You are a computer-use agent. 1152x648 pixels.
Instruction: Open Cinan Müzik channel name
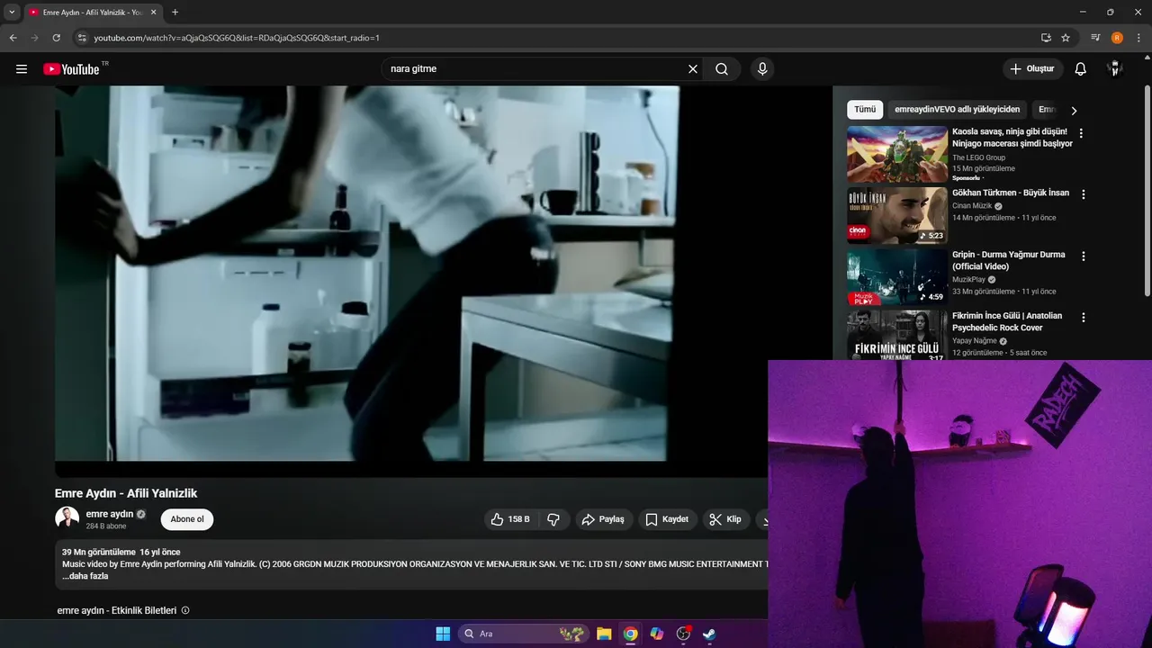(972, 206)
